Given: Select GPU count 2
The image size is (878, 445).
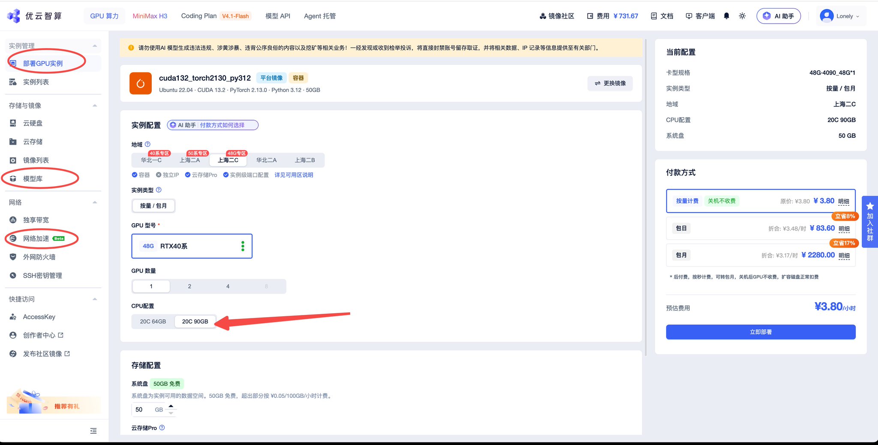Looking at the screenshot, I should tap(189, 286).
